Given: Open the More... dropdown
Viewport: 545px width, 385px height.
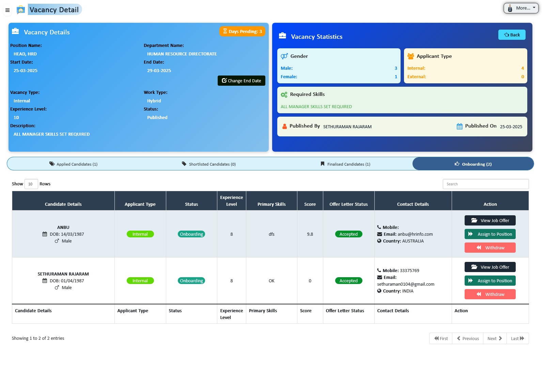Looking at the screenshot, I should 521,8.
